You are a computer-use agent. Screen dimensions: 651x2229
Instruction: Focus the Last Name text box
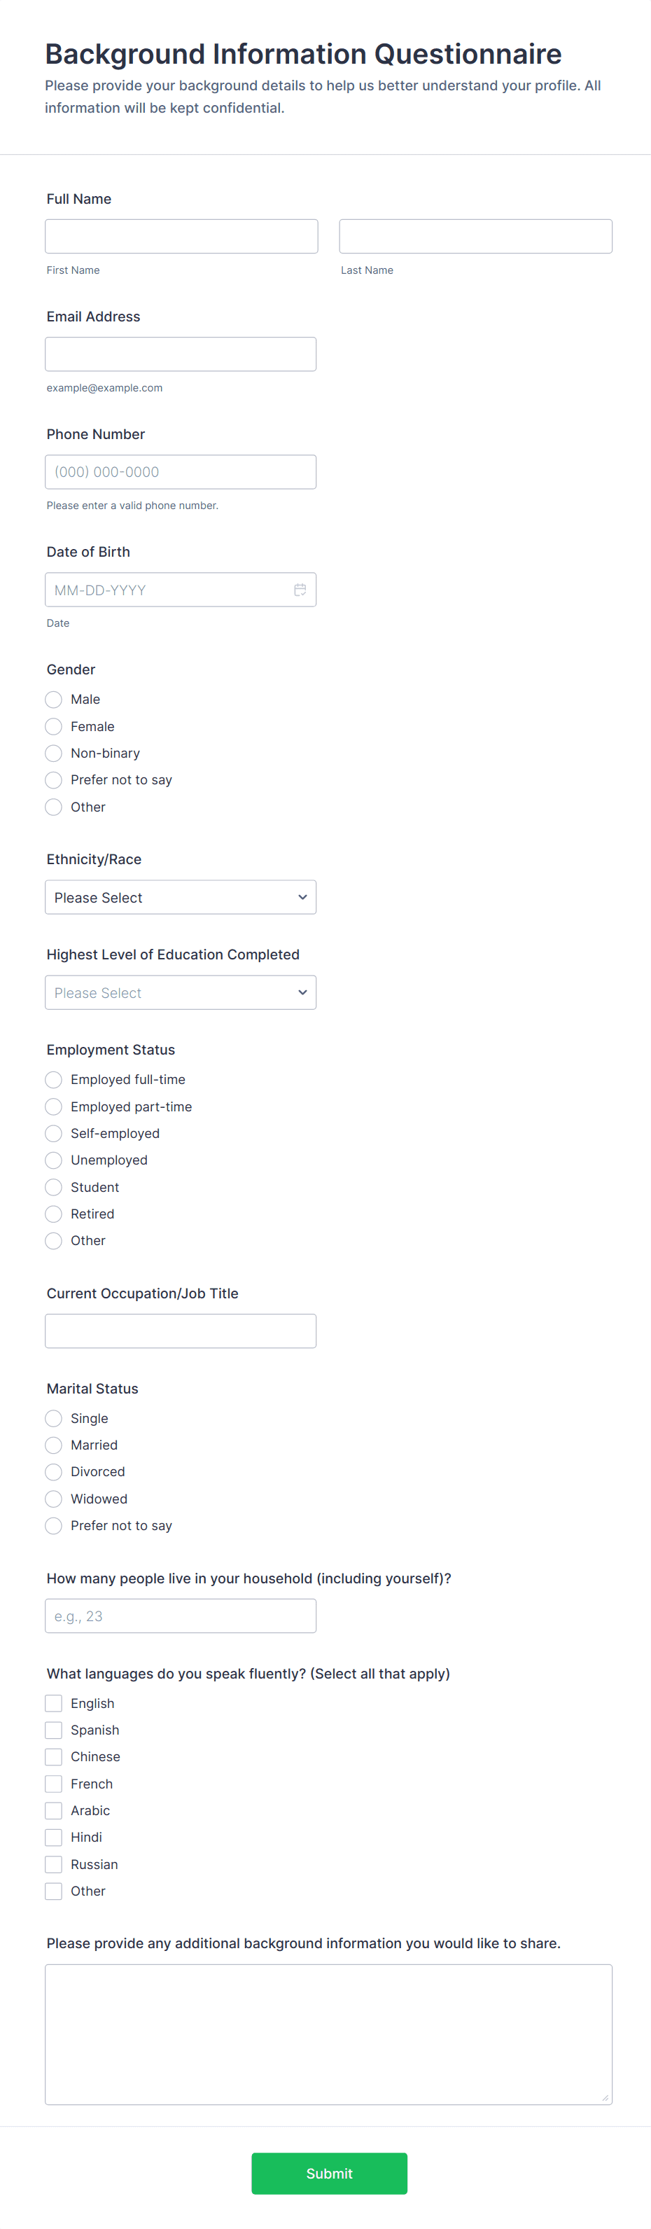[x=475, y=236]
